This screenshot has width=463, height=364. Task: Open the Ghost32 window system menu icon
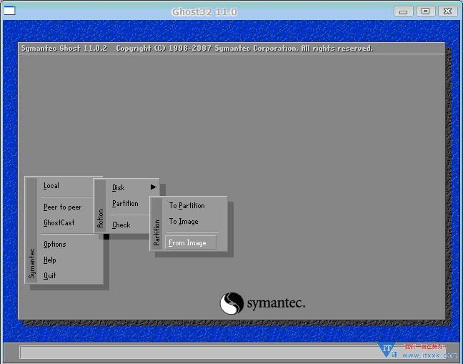[x=9, y=11]
